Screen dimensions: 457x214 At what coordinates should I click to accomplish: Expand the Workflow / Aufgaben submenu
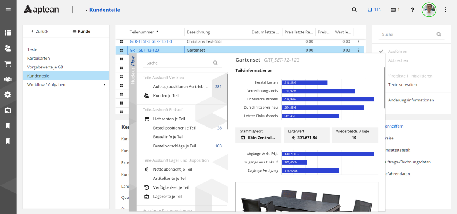coord(104,85)
